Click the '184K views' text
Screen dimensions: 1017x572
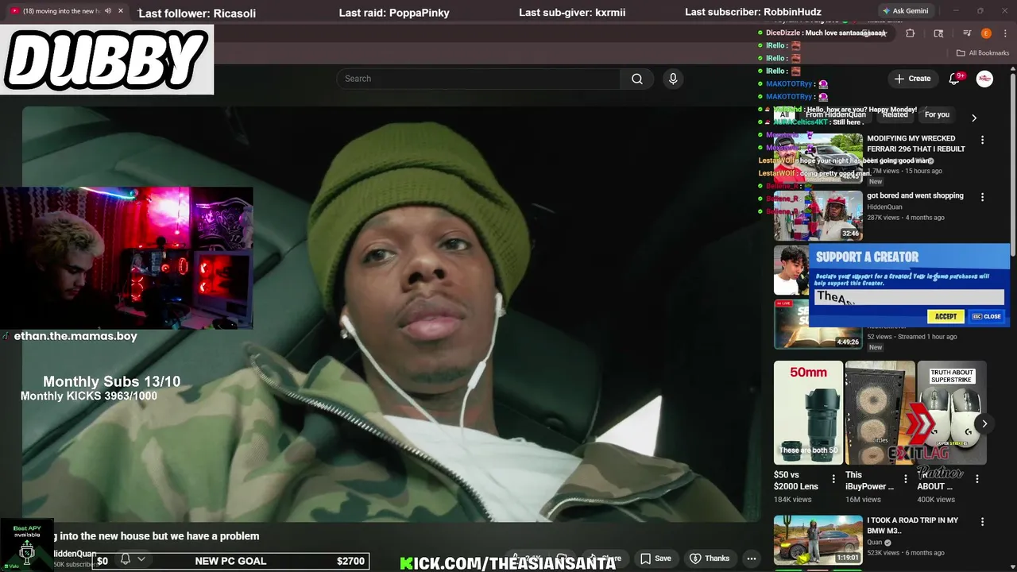click(793, 500)
